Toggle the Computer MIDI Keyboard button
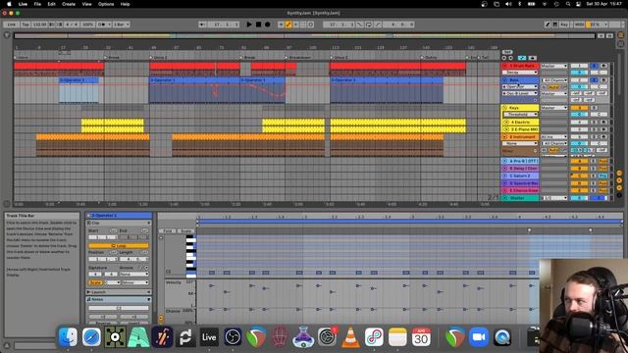 pos(555,25)
